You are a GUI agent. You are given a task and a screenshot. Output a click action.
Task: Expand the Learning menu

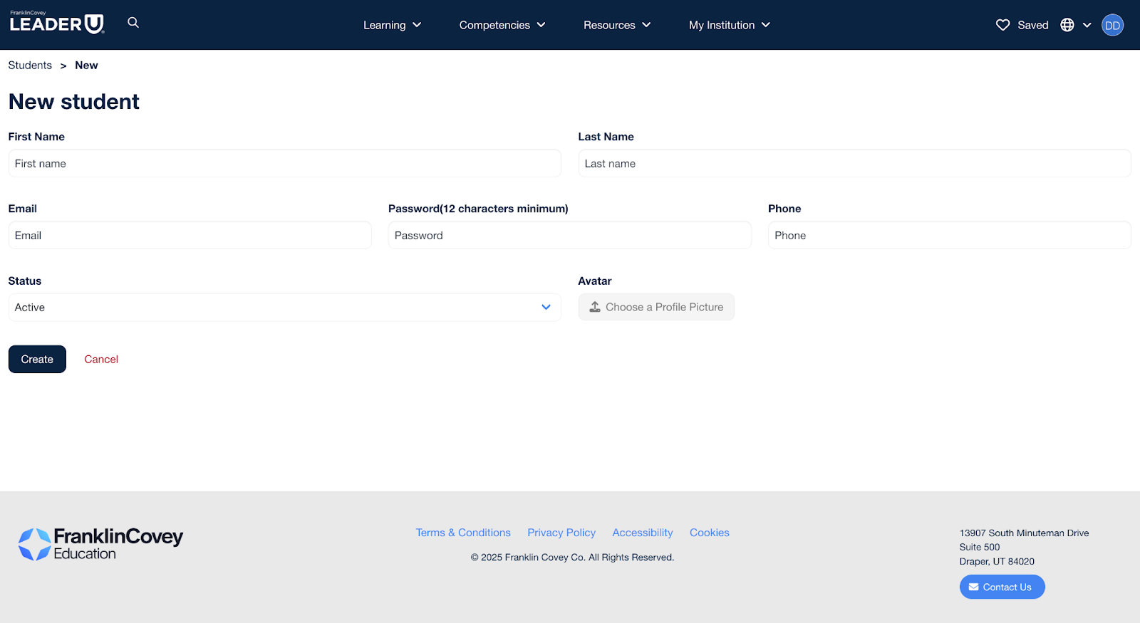tap(392, 25)
